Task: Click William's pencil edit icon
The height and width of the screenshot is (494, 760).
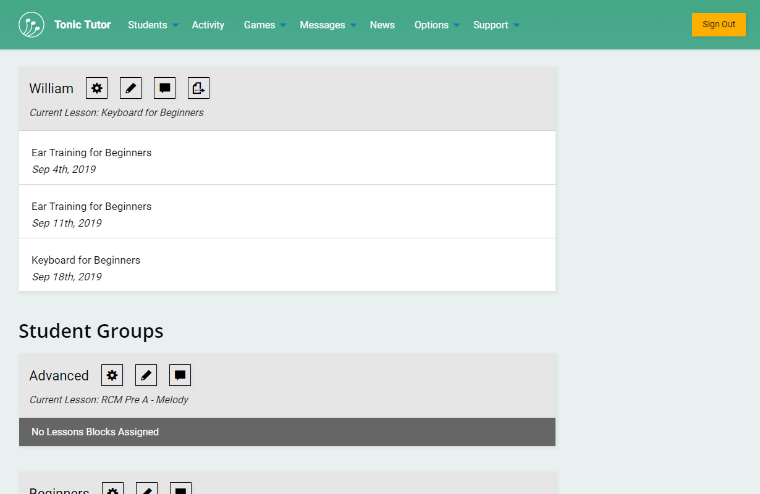Action: point(130,88)
